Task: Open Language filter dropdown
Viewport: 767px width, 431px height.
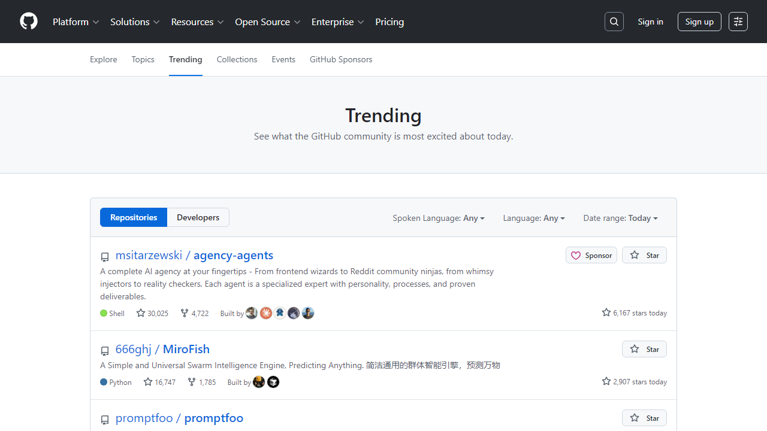Action: 534,218
